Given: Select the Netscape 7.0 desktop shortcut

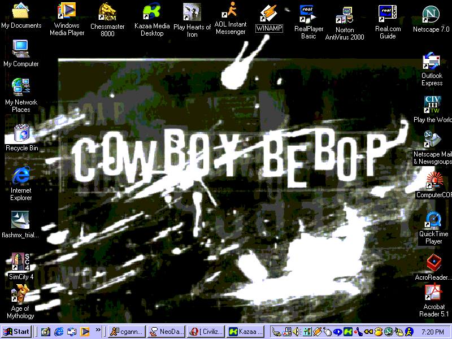Looking at the screenshot, I should click(431, 19).
